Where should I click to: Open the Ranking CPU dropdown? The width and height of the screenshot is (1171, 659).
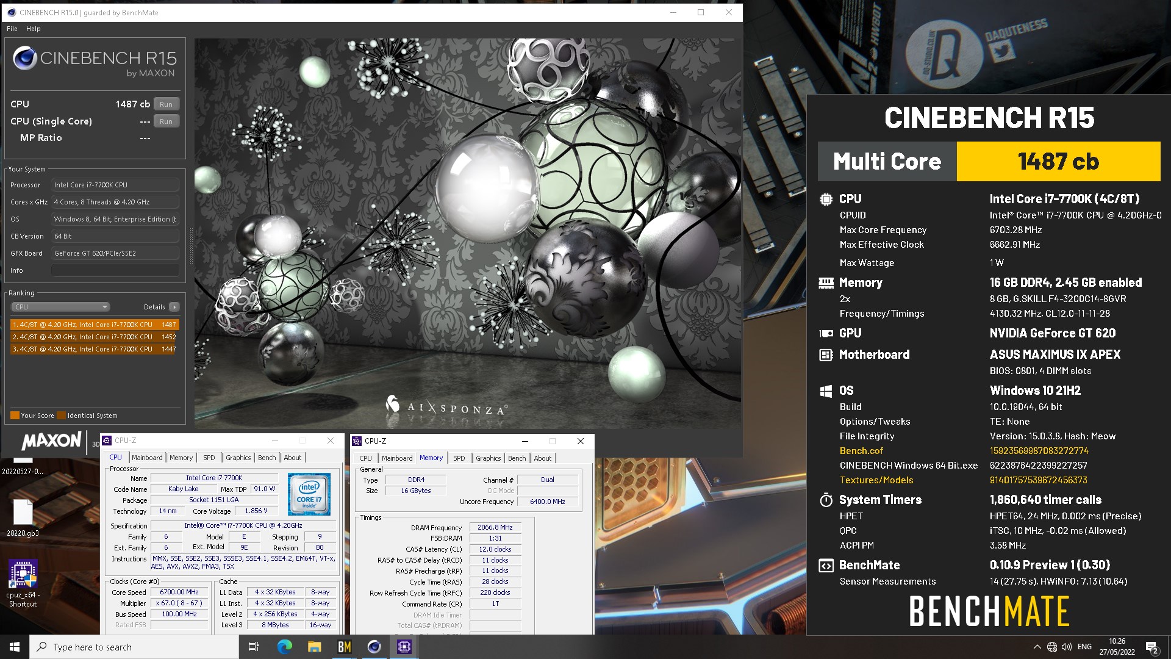(x=60, y=307)
